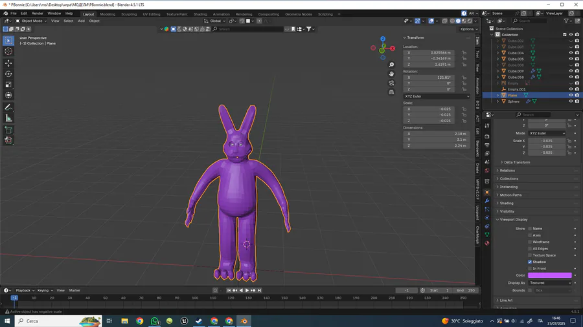This screenshot has width=583, height=327.
Task: Click the Blender icon in taskbar
Action: 244,321
